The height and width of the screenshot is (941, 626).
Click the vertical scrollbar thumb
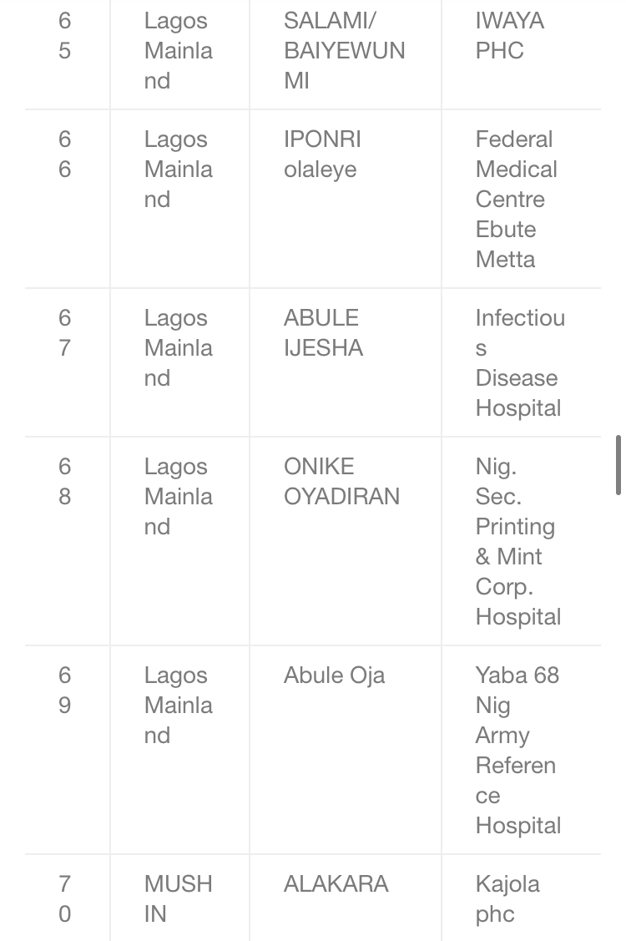(x=618, y=465)
